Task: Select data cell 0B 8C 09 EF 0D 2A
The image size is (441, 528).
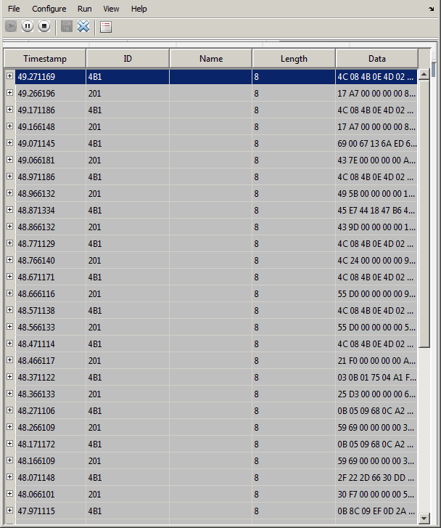Action: pyautogui.click(x=376, y=511)
